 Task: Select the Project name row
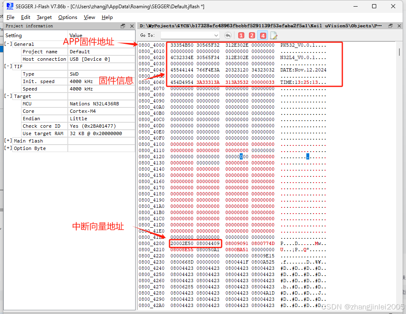coord(78,52)
